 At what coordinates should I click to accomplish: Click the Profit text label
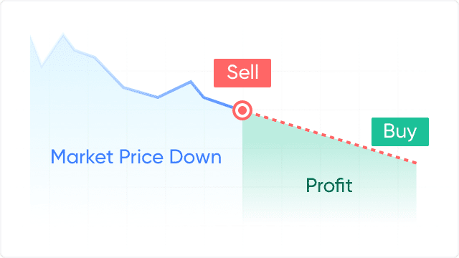tap(329, 185)
